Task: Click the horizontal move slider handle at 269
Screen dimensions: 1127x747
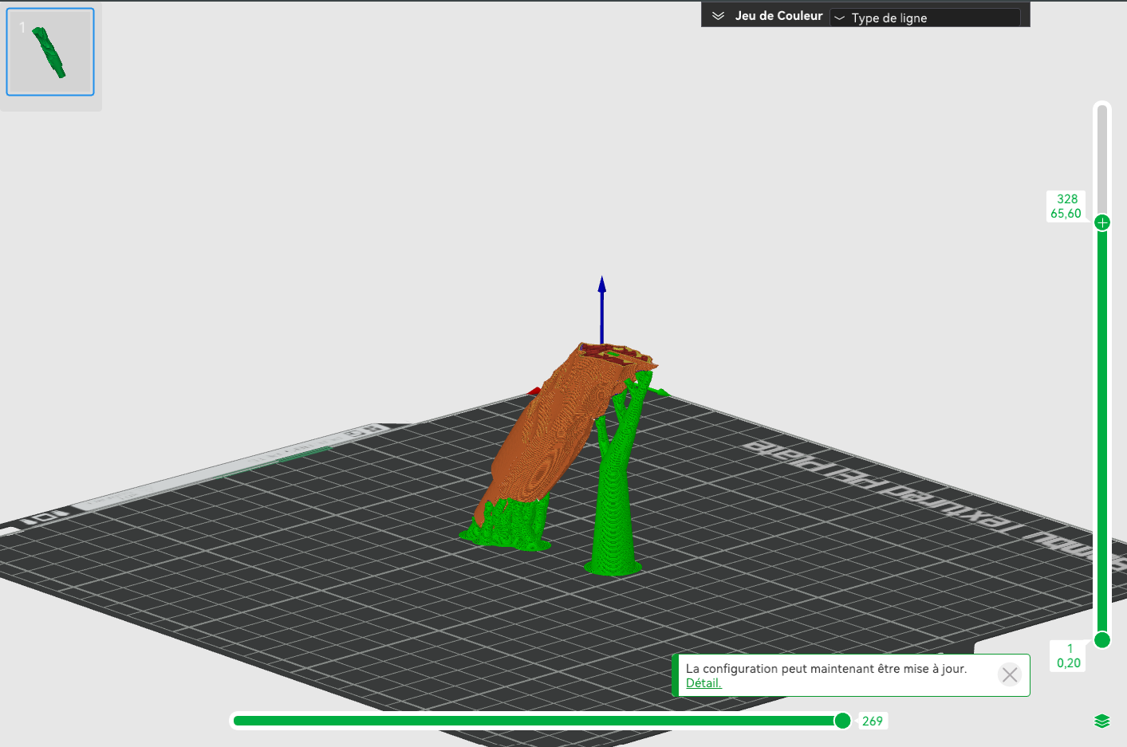Action: pyautogui.click(x=842, y=721)
